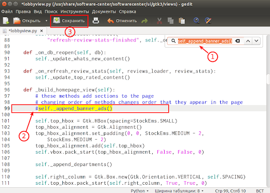The width and height of the screenshot is (270, 193).
Task: Open the Справка menu
Action: click(127, 11)
